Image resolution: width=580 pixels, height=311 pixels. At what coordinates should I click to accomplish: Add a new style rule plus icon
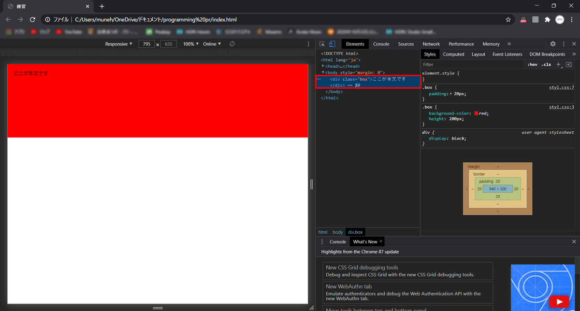[558, 64]
